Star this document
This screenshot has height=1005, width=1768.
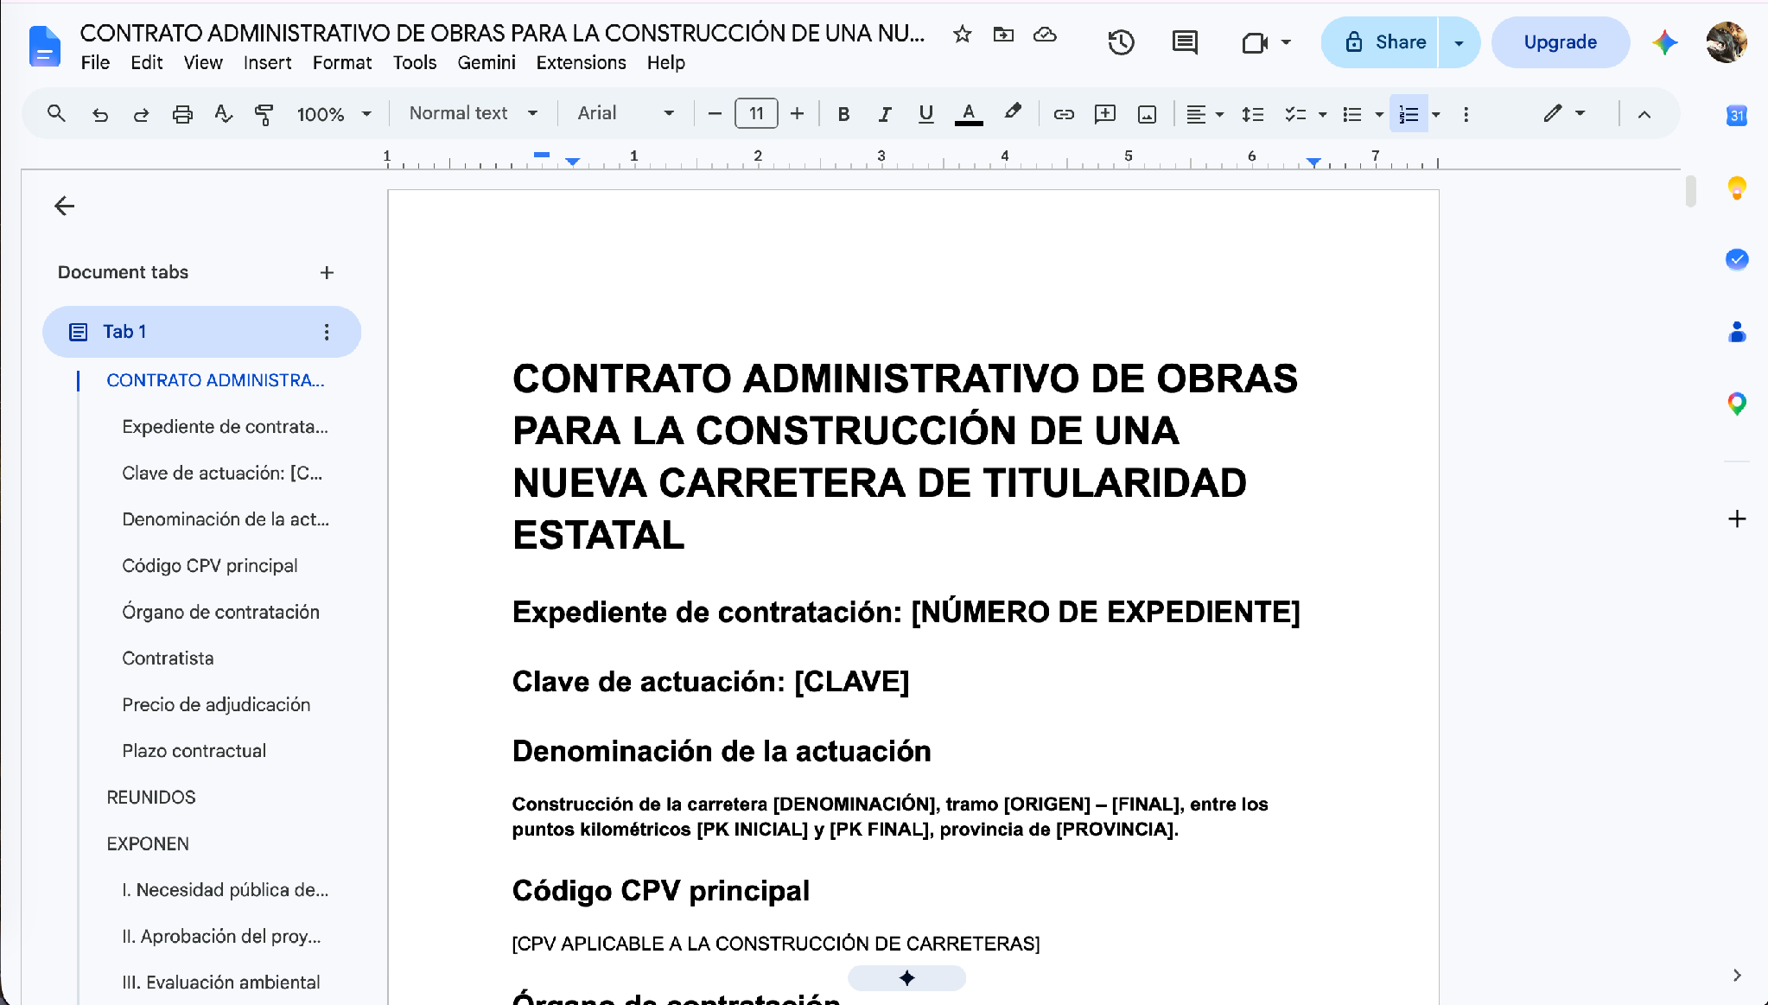tap(962, 35)
